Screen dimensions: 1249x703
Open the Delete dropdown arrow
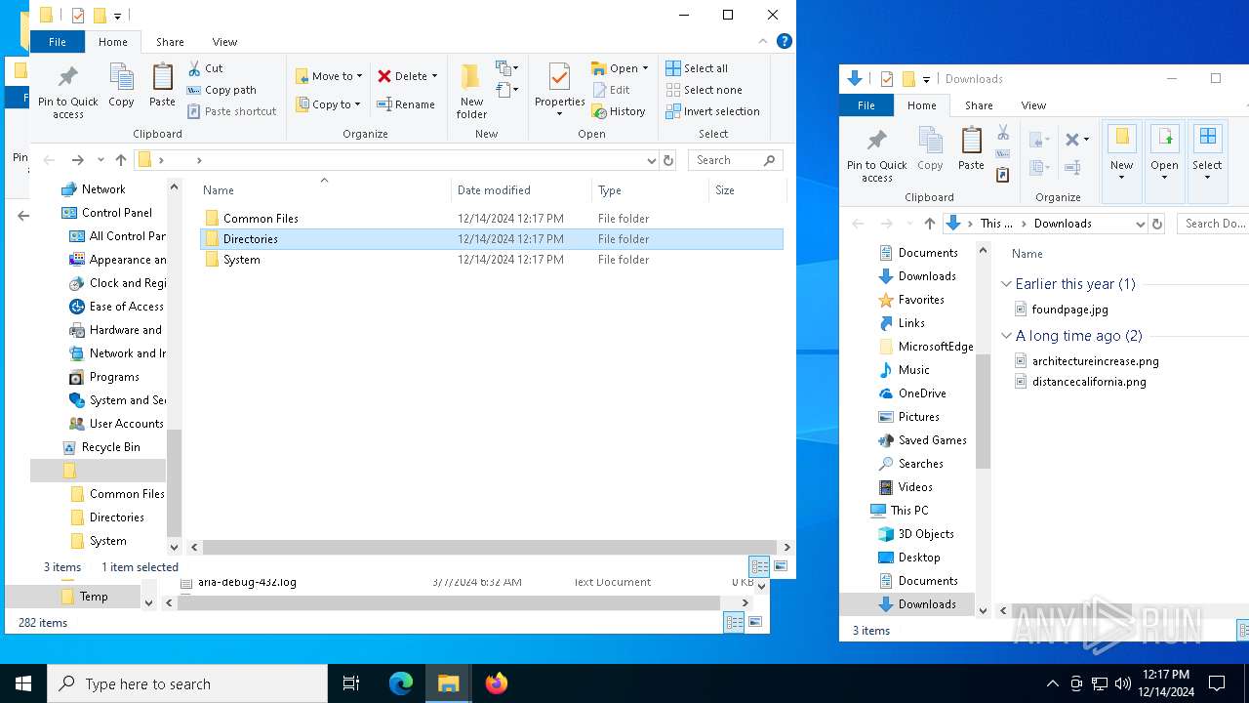click(434, 76)
